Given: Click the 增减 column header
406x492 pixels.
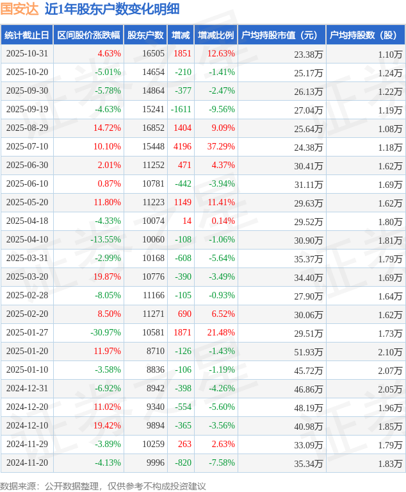Looking at the screenshot, I should pos(181,35).
